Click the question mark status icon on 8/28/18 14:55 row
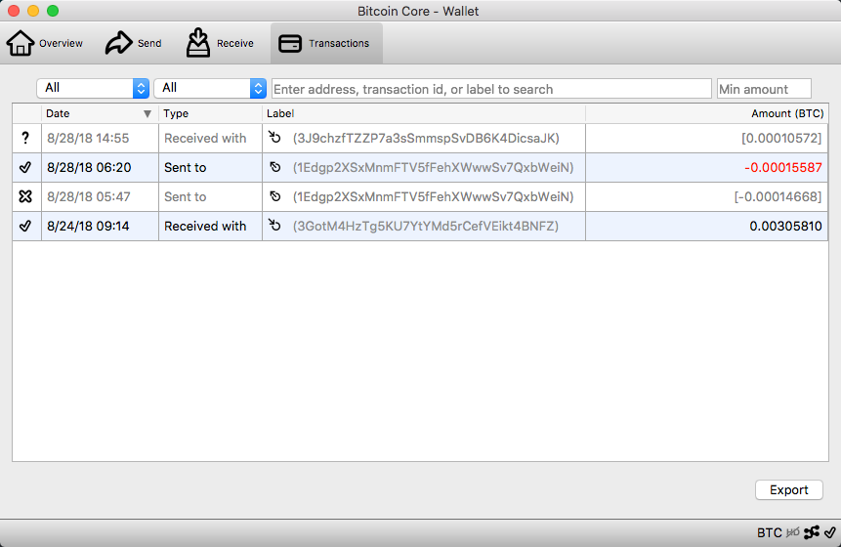This screenshot has height=547, width=841. 25,139
